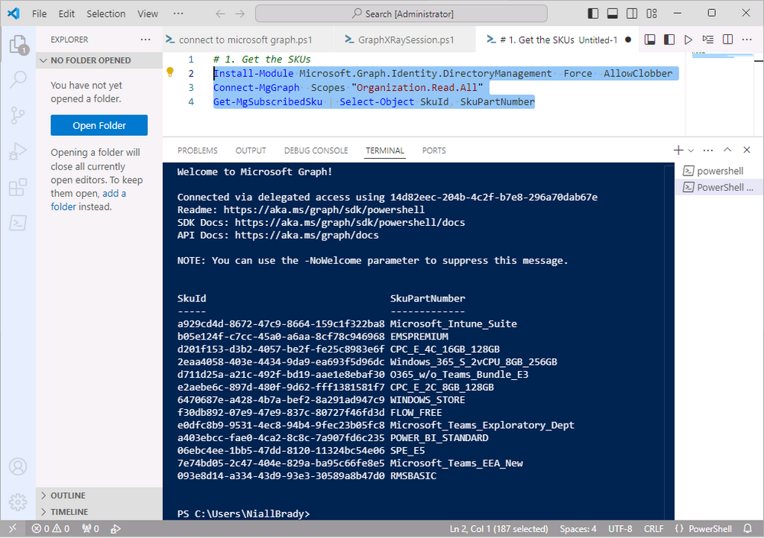Open the File menu
Viewport: 764px width, 538px height.
(39, 14)
